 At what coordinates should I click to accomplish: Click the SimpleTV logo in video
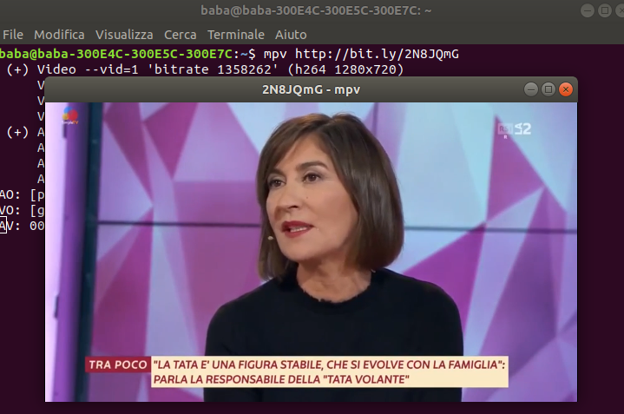tap(70, 115)
